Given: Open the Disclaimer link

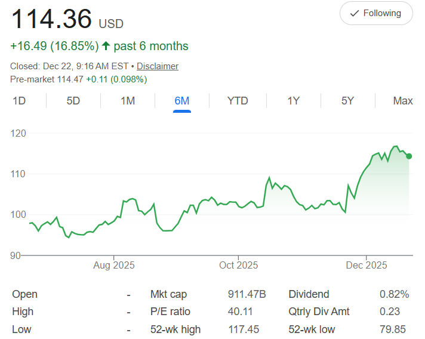Looking at the screenshot, I should 158,66.
